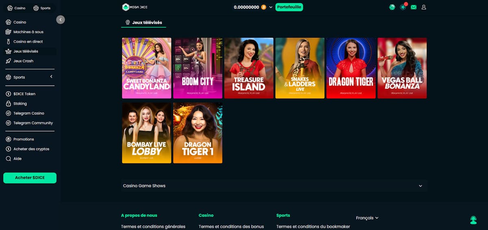Click the Casino icon in sidebar
The width and height of the screenshot is (488, 230).
9,22
